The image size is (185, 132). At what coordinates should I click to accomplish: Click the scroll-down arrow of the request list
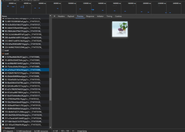[50, 127]
